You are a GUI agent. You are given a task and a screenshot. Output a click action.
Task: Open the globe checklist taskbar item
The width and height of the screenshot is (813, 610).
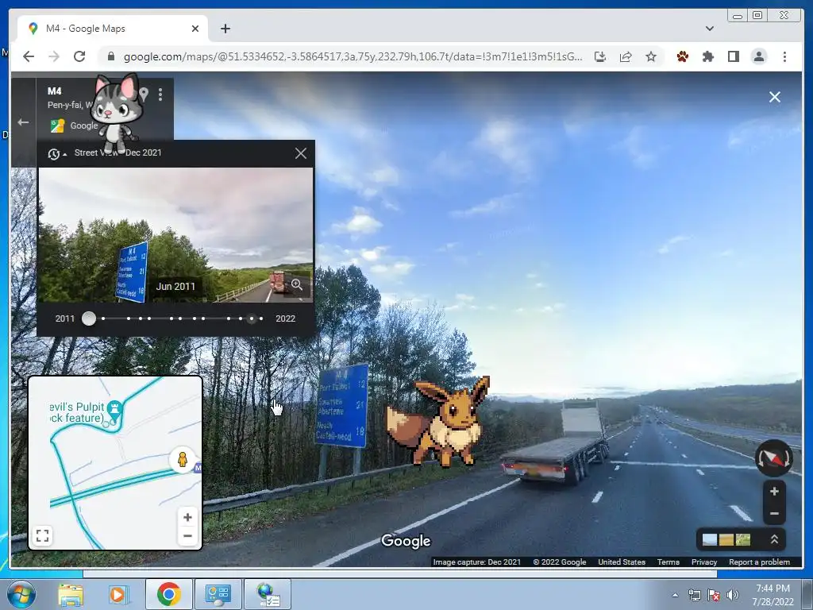(x=268, y=594)
